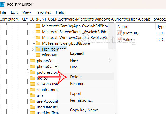The image size is (166, 114).
Task: Click the (Default) string value icon
Action: [120, 33]
